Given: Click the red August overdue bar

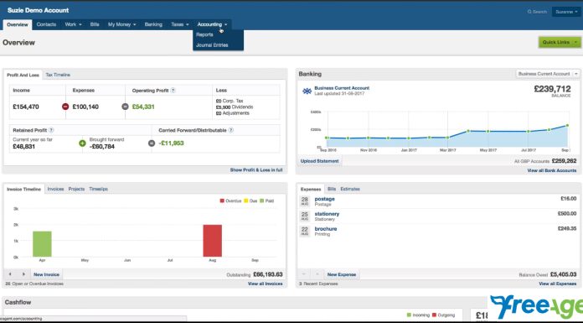Looking at the screenshot, I should pos(212,241).
